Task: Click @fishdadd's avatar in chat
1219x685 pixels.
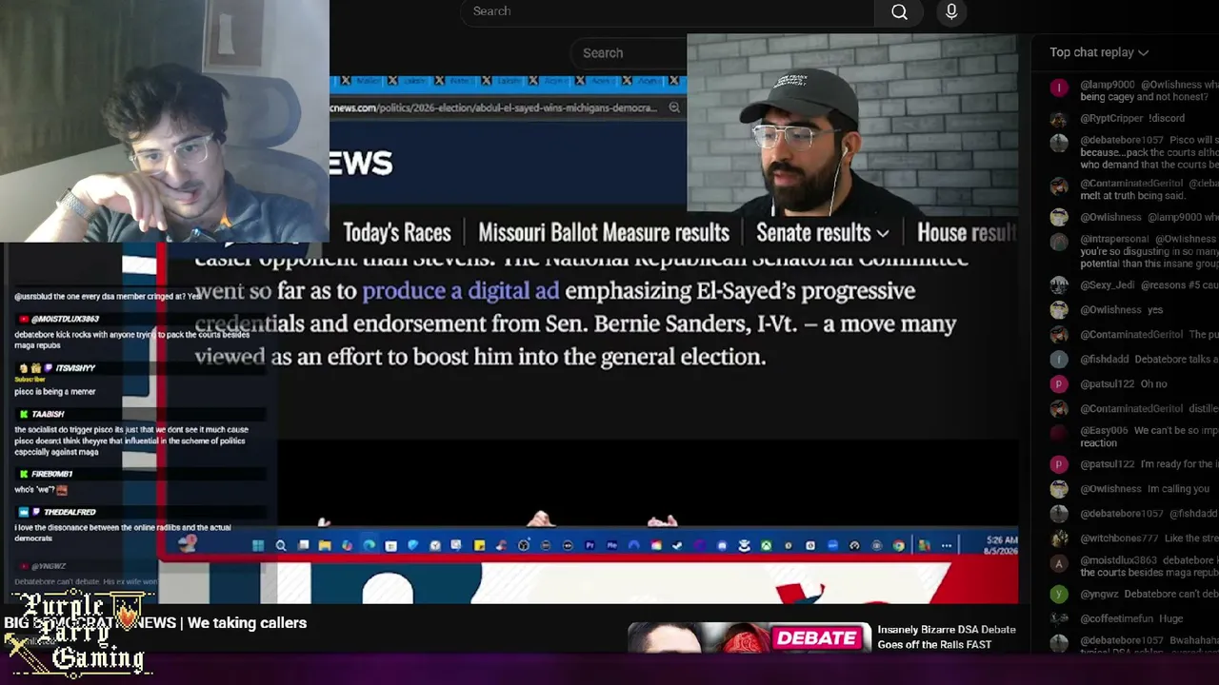Action: coord(1059,359)
